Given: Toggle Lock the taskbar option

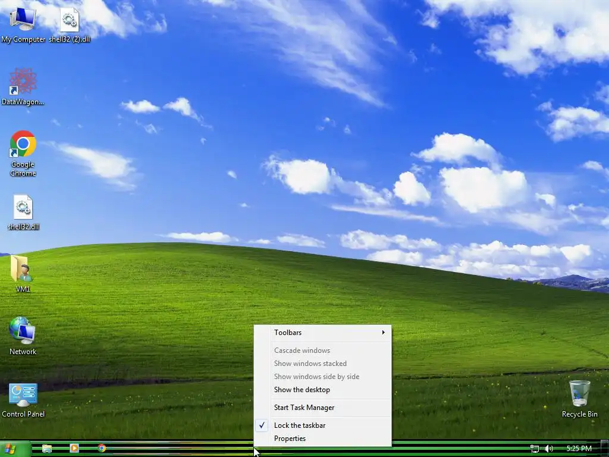Looking at the screenshot, I should tap(322, 425).
